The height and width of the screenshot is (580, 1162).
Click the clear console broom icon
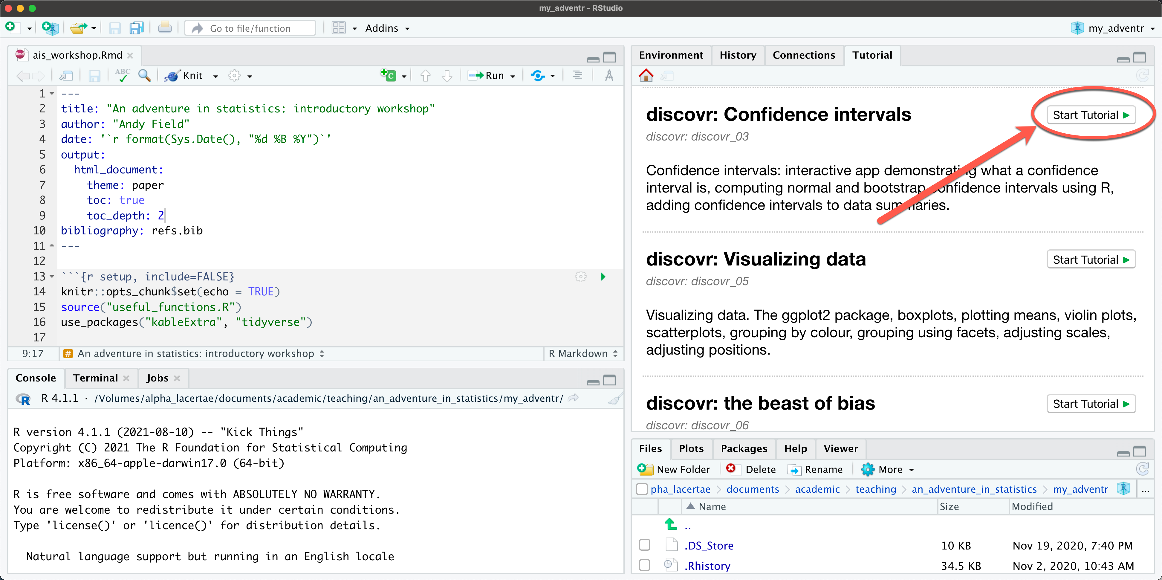coord(614,399)
